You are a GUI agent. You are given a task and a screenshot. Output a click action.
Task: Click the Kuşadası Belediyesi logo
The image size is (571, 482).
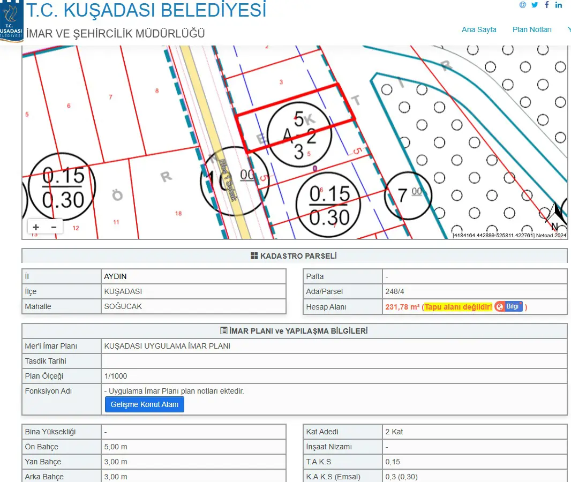tap(11, 21)
